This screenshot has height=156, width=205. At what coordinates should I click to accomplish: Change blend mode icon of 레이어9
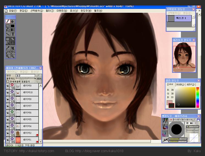coord(12,85)
